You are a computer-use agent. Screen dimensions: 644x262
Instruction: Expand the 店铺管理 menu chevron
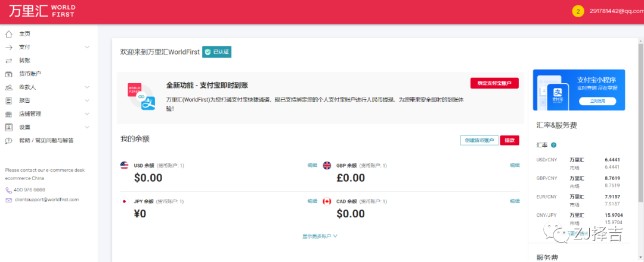pos(87,114)
